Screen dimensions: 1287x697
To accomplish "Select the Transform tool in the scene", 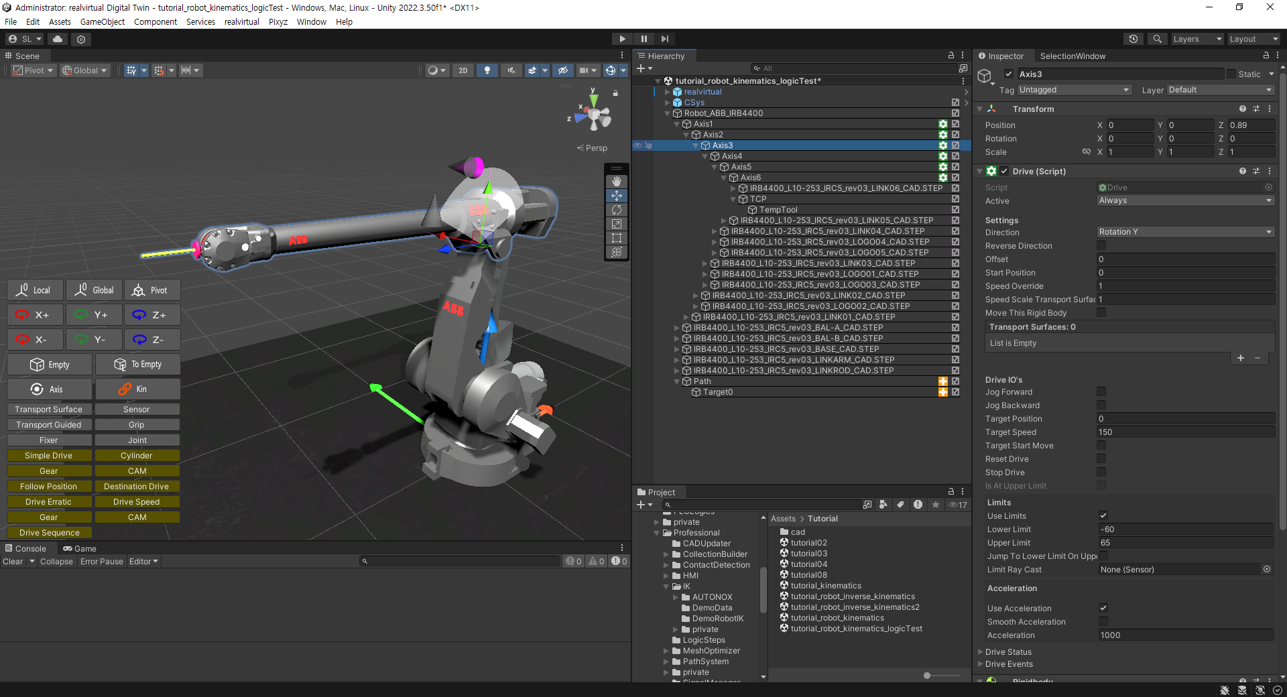I will [x=617, y=252].
